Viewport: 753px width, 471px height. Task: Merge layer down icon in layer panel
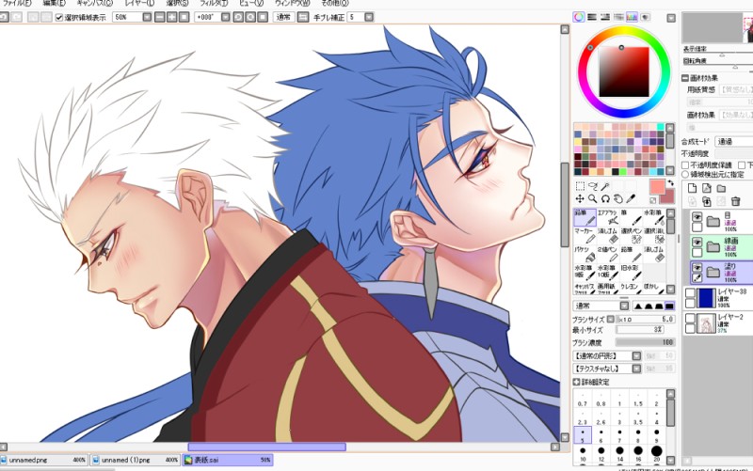[x=707, y=201]
